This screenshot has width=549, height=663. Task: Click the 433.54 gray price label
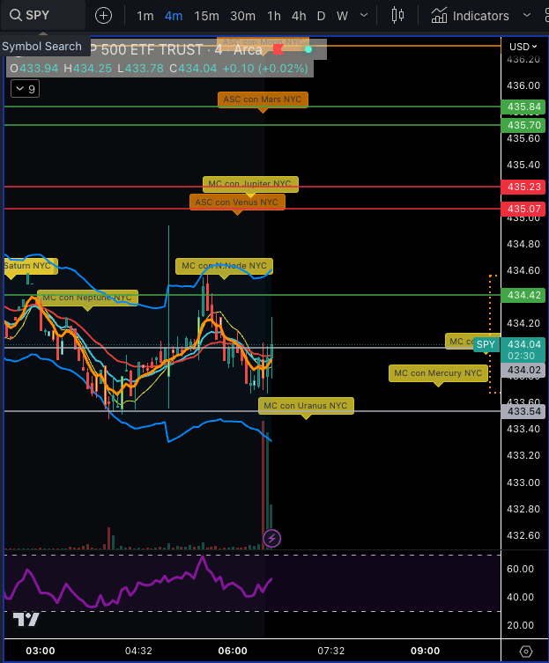524,411
